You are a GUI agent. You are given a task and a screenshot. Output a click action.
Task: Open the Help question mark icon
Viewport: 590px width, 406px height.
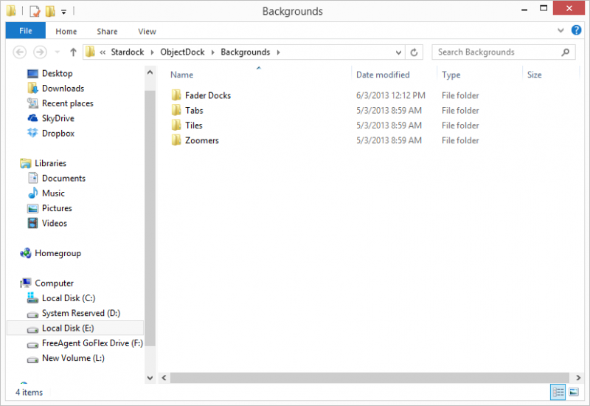576,30
